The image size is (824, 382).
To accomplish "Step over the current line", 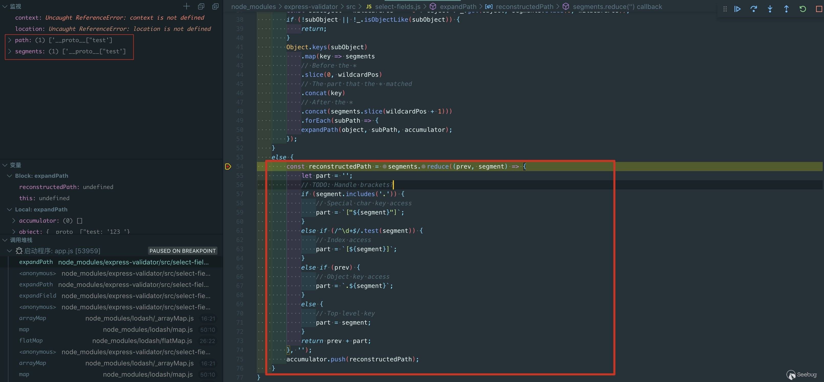I will point(754,9).
